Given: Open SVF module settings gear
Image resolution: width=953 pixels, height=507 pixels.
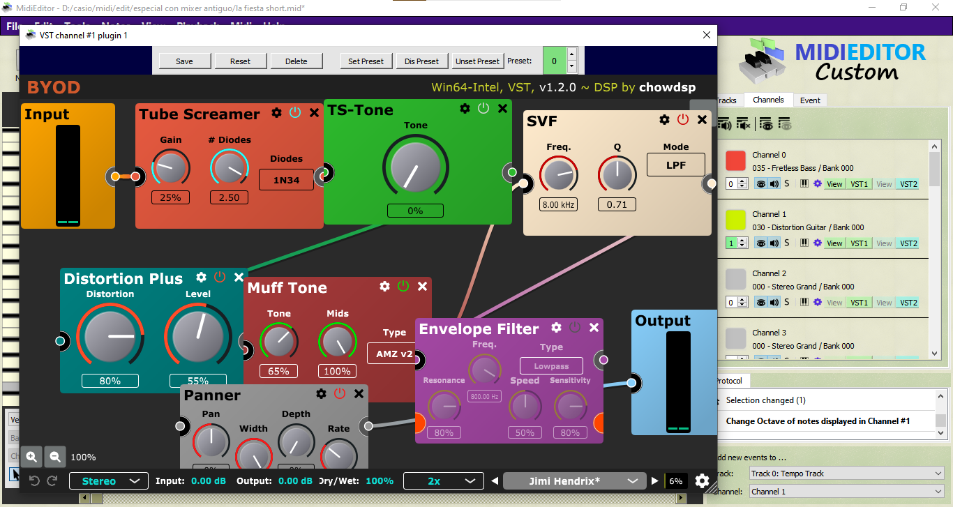Looking at the screenshot, I should pos(664,119).
